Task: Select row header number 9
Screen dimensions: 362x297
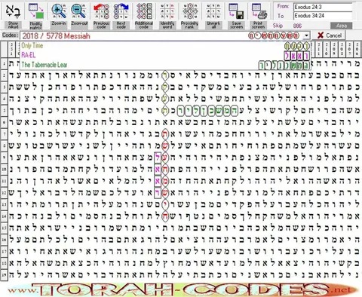Action: click(x=5, y=158)
